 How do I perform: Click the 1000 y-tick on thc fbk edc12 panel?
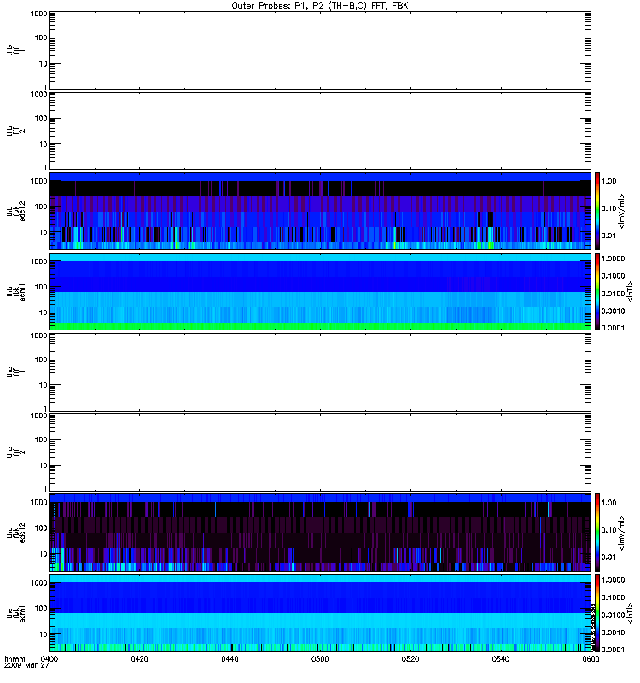38,503
